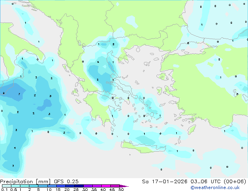Select the legend swatch between 10 and 15
Image resolution: width=248 pixels, height=191 pixels.
pyautogui.click(x=52, y=186)
